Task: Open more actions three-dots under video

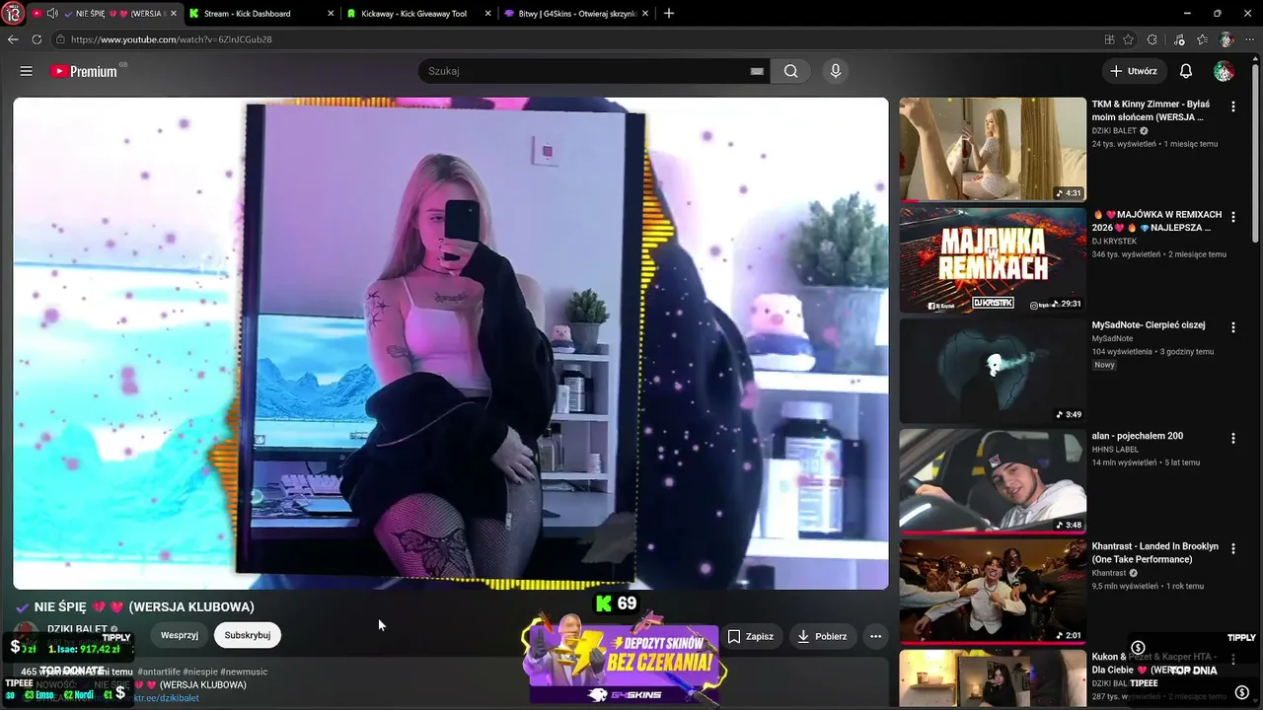Action: tap(875, 636)
